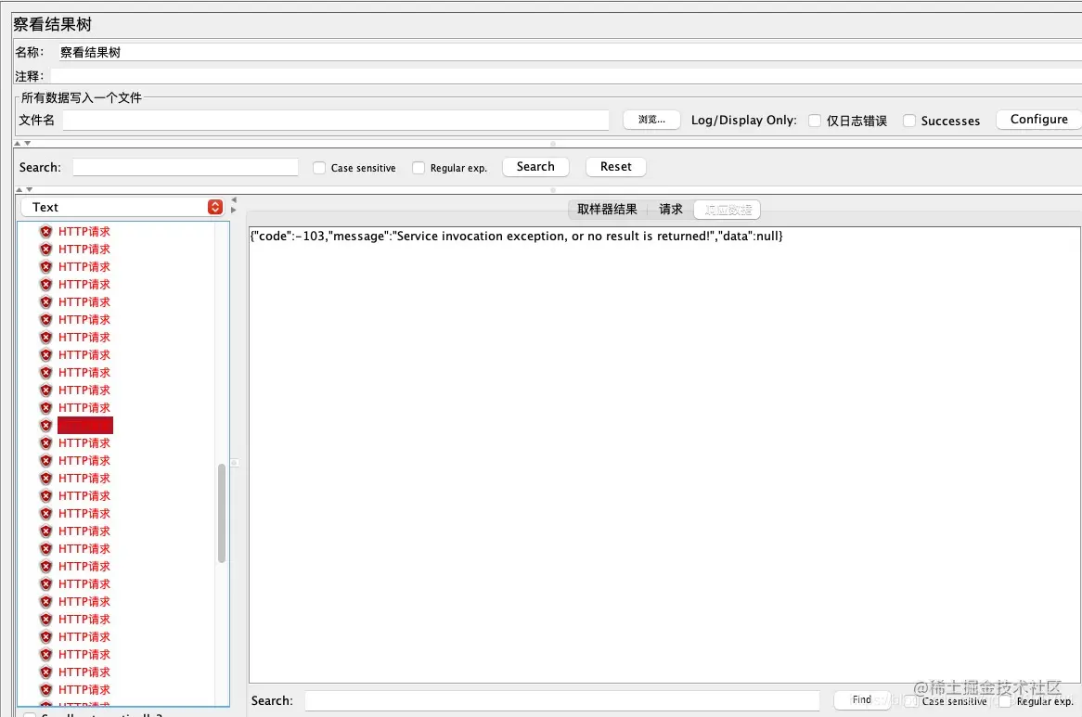This screenshot has height=717, width=1082.
Task: Click left-pointing arrow on the vertical pane divider
Action: point(234,200)
